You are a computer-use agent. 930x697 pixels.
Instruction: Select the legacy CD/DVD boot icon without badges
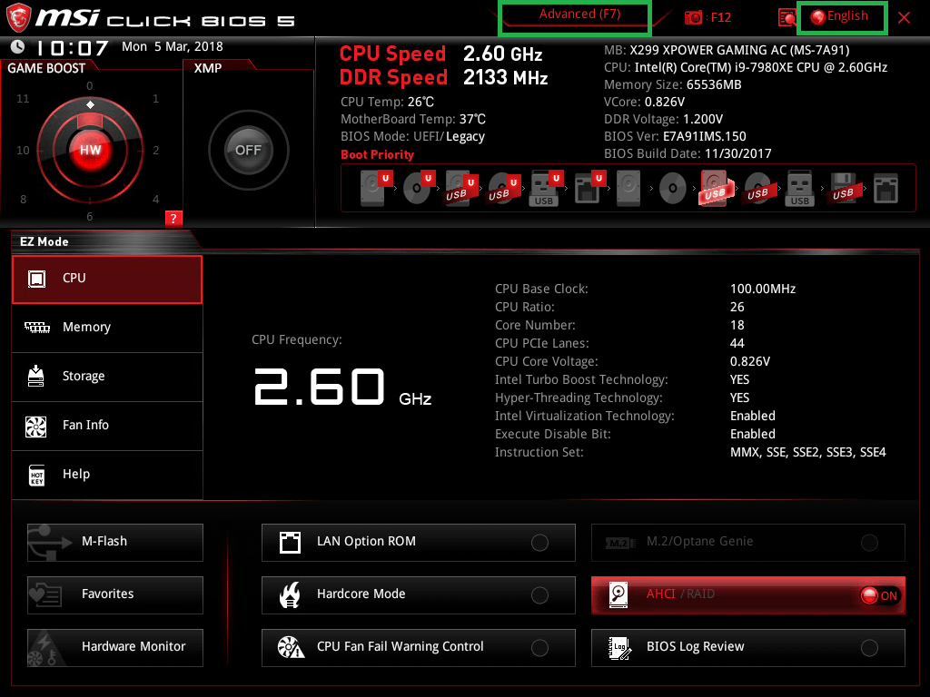[x=673, y=188]
